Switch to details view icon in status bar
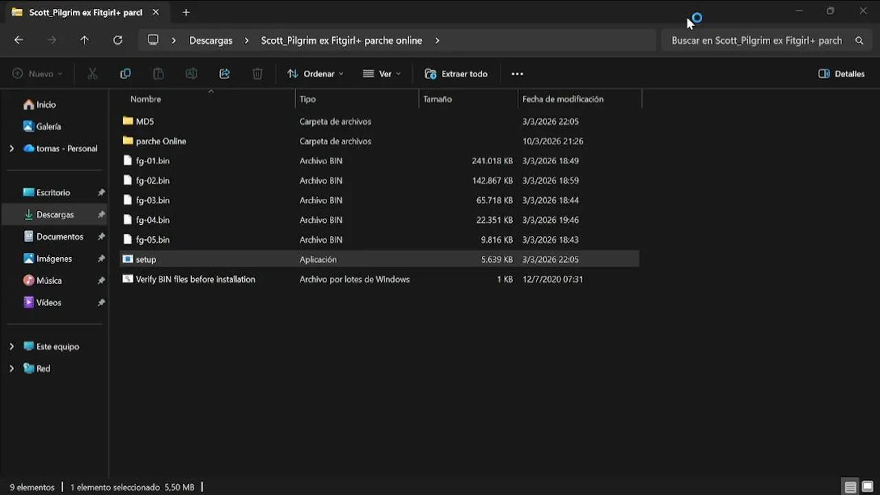880x495 pixels. point(850,487)
